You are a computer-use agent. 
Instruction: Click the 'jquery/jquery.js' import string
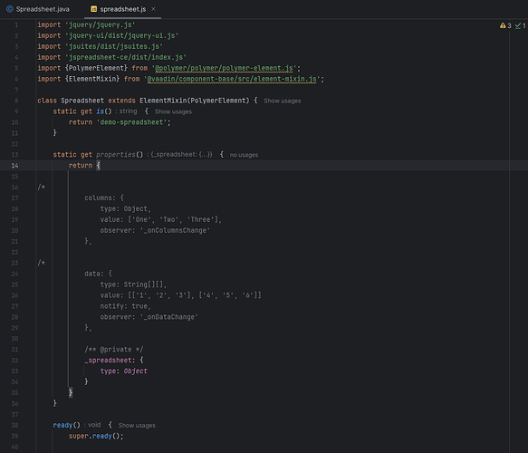(x=100, y=25)
